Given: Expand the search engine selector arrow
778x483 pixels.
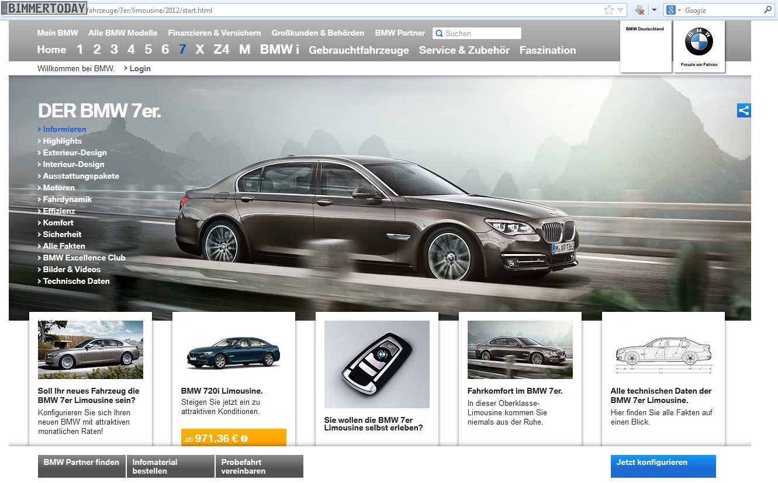Looking at the screenshot, I should pyautogui.click(x=679, y=10).
